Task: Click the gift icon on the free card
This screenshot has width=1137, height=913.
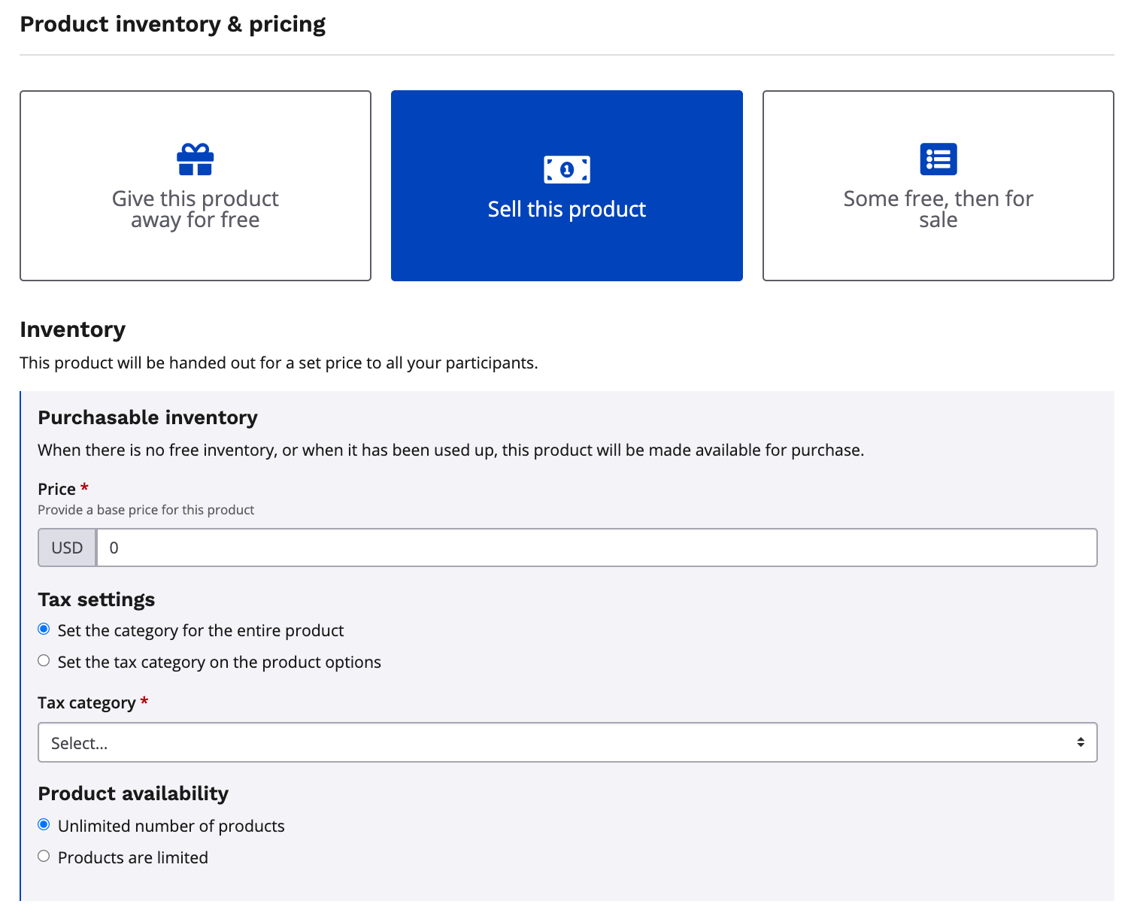Action: click(195, 159)
